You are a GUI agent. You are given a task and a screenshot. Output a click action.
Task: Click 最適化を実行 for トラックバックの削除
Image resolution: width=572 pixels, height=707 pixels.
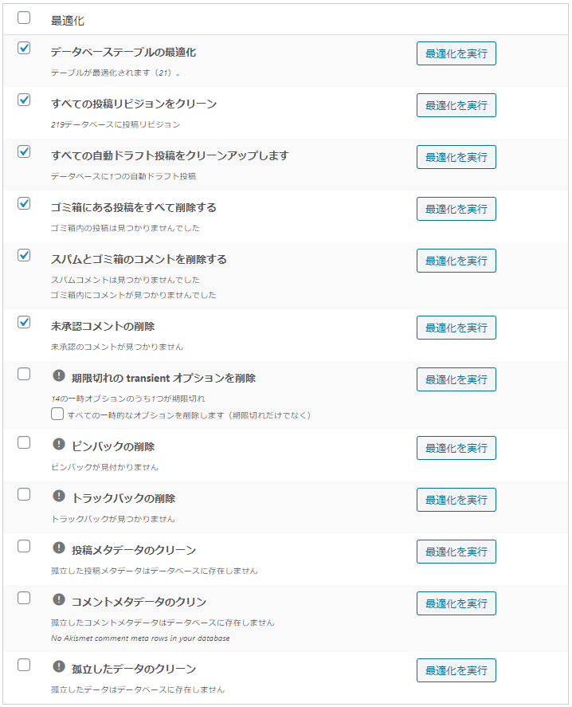pos(456,500)
